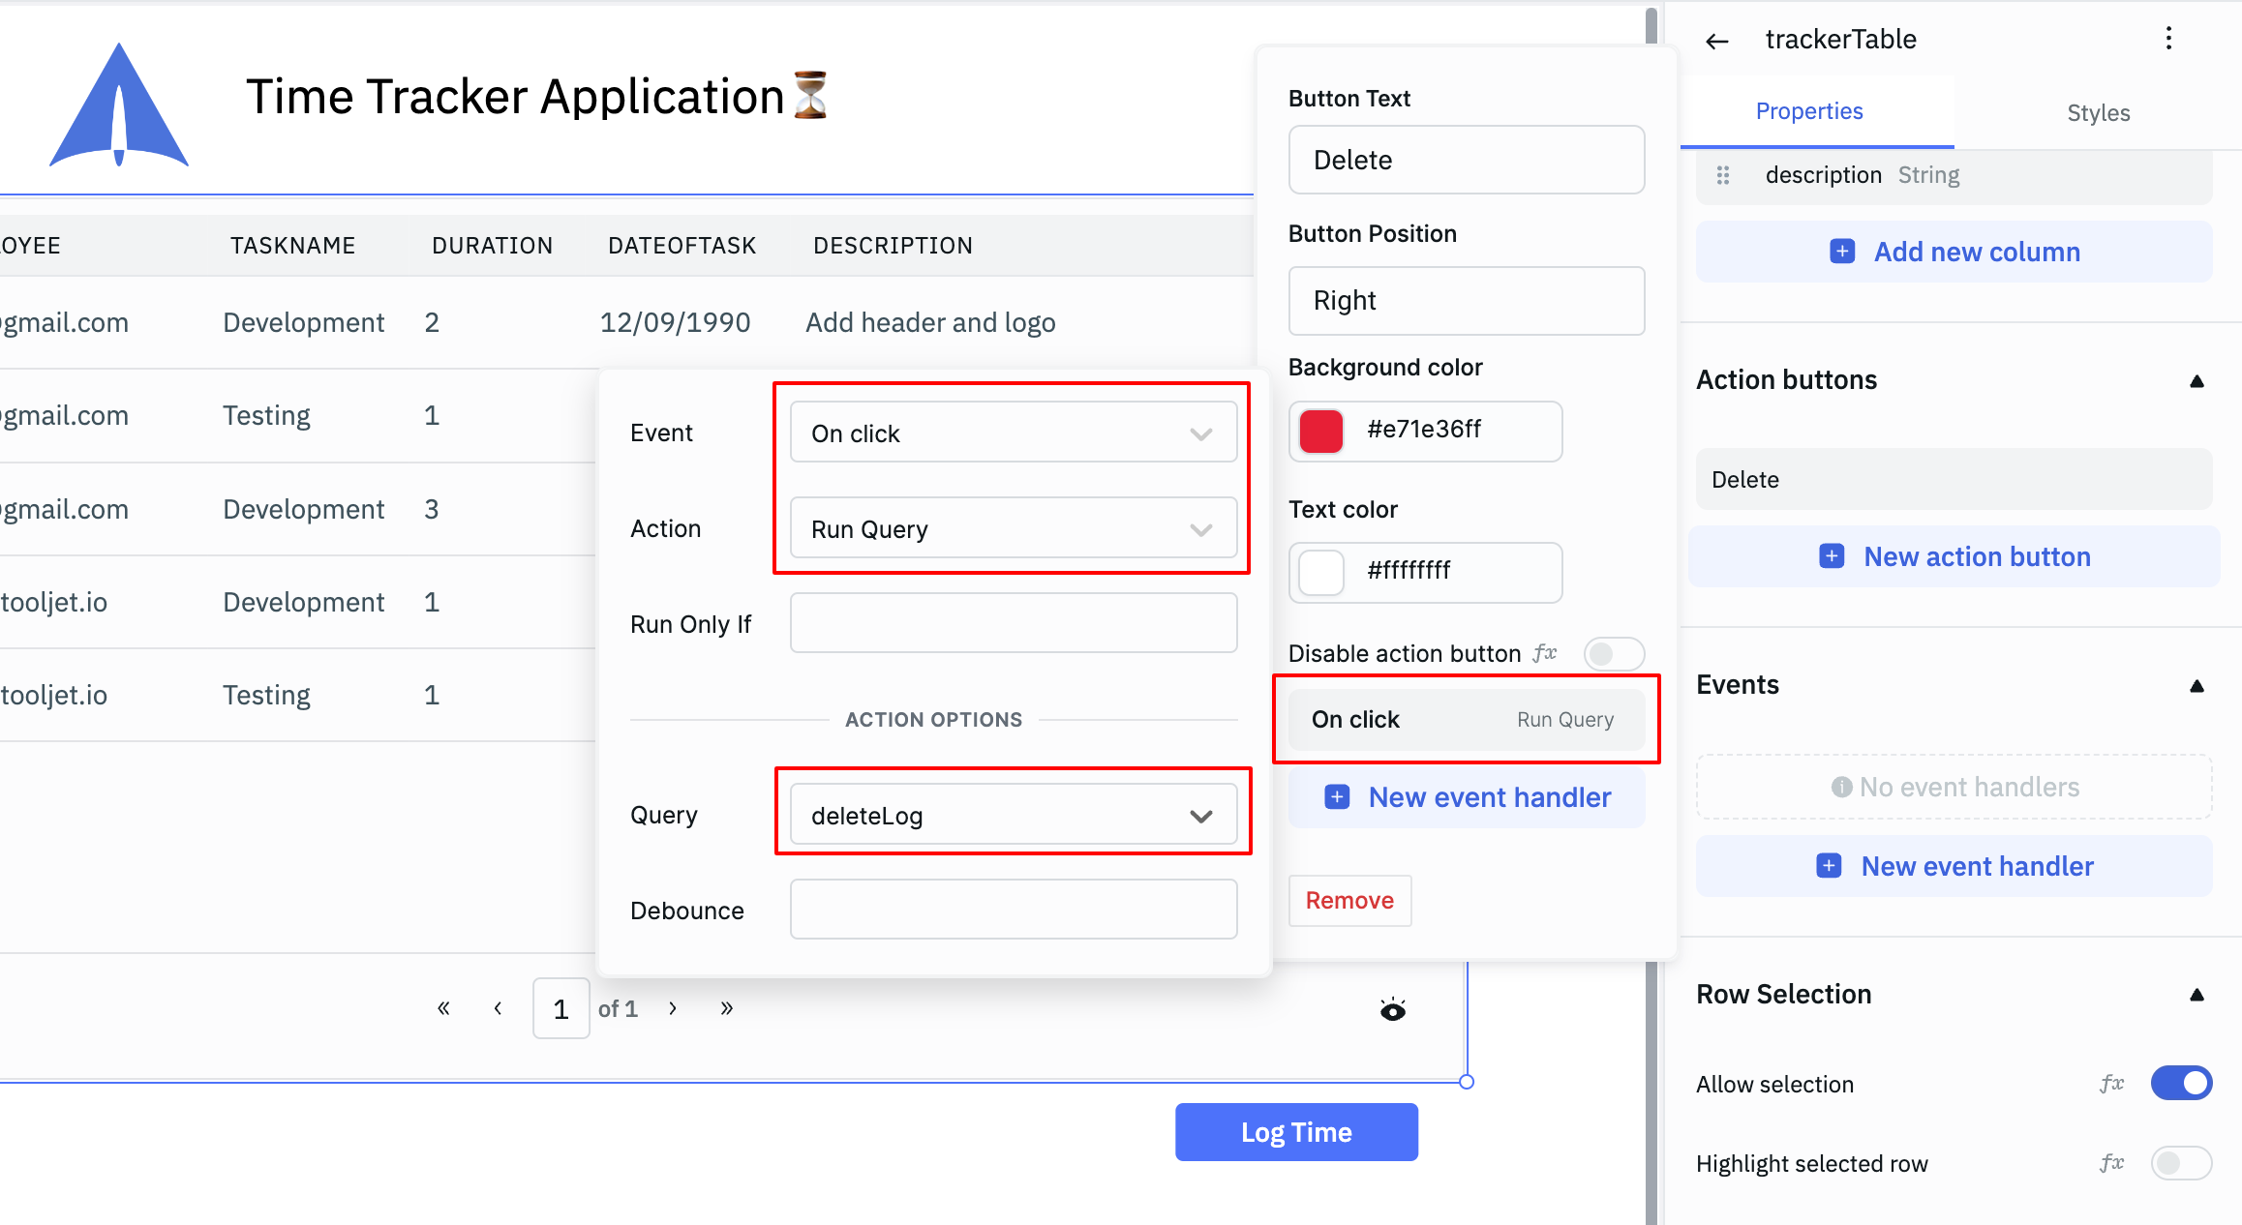Image resolution: width=2242 pixels, height=1225 pixels.
Task: Open the Query dropdown showing deleteLog
Action: (1013, 816)
